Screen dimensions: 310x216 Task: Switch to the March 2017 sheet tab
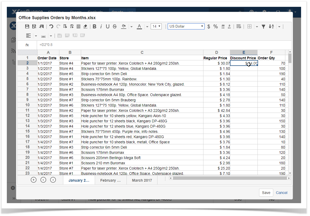pyautogui.click(x=142, y=180)
